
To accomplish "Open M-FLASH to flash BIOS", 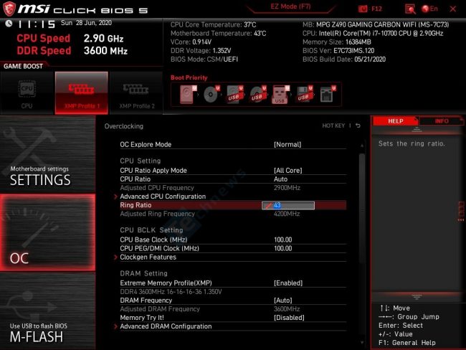I will tap(47, 311).
